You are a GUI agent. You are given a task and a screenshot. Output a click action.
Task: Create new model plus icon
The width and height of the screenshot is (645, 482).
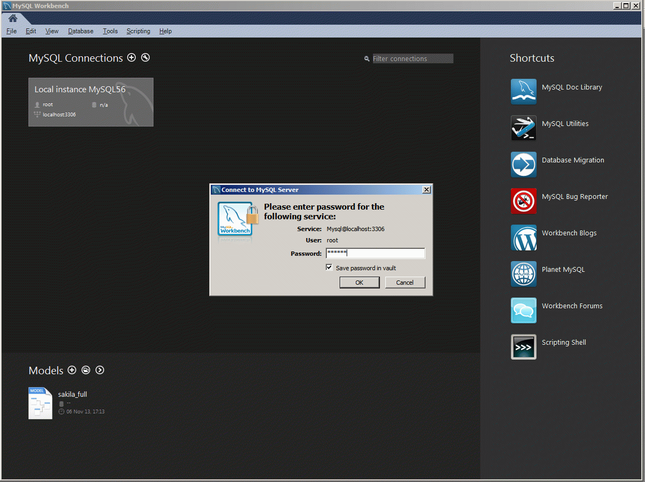(x=72, y=370)
